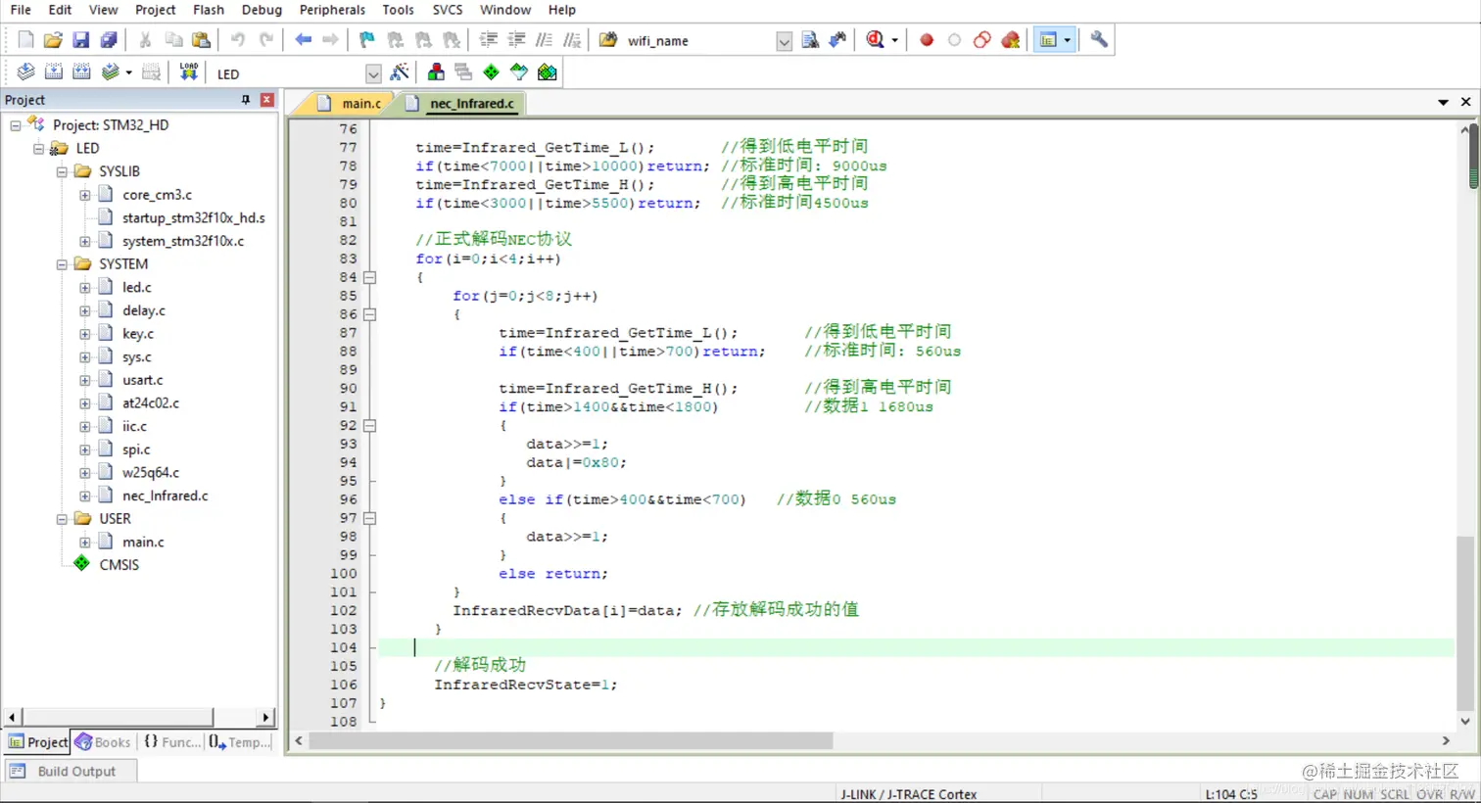The image size is (1481, 803).
Task: Select w25q64.c in project tree
Action: pyautogui.click(x=151, y=473)
